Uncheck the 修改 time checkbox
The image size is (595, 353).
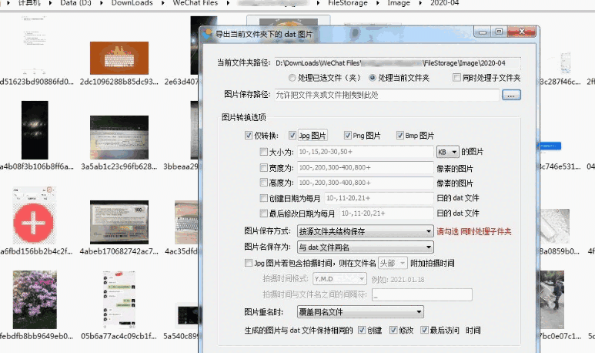[x=393, y=330]
